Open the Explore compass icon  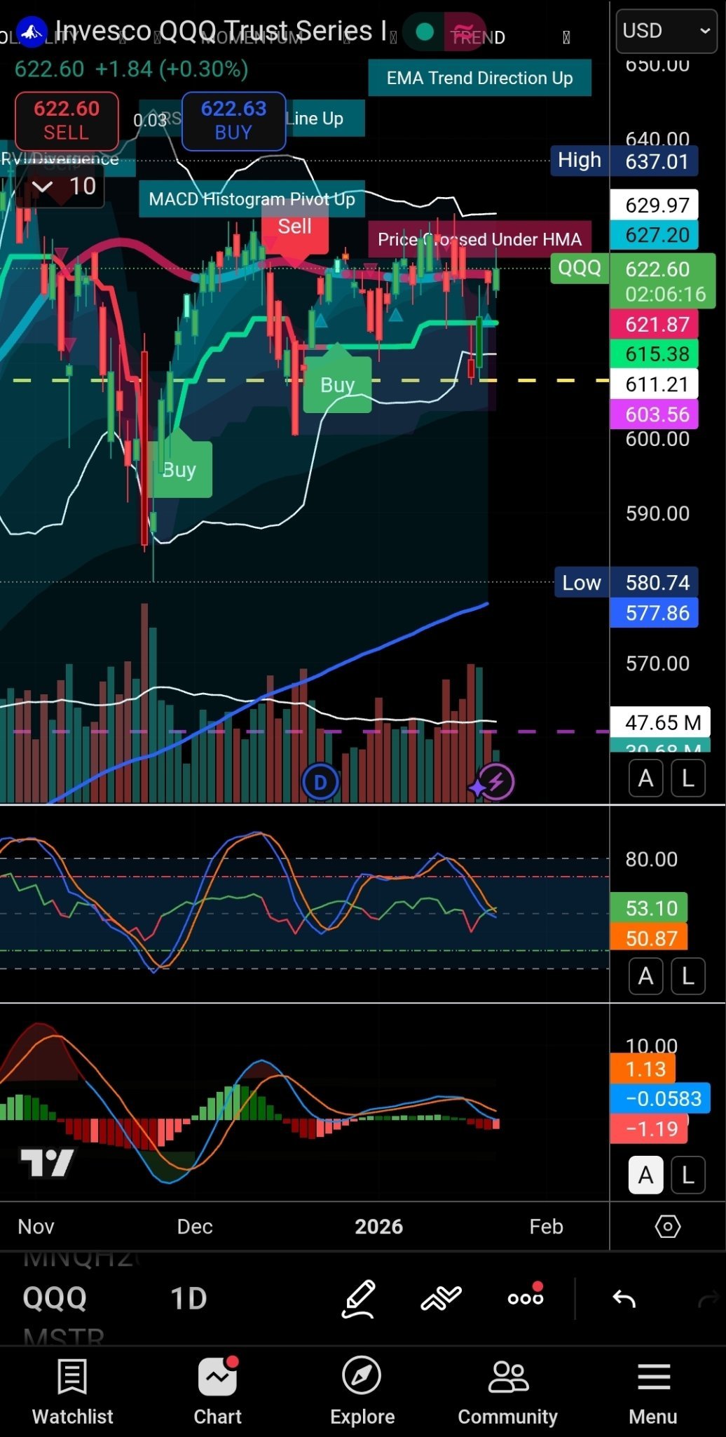(x=362, y=1390)
